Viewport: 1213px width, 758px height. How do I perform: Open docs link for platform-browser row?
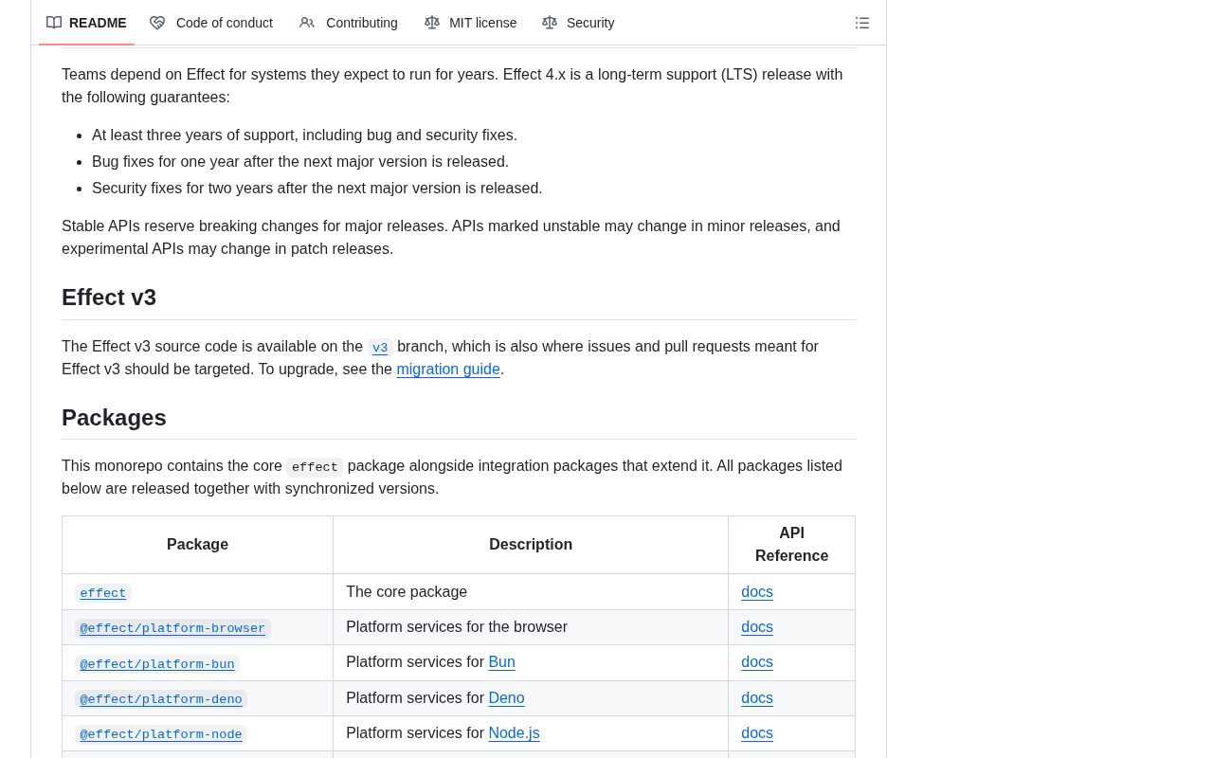point(757,627)
